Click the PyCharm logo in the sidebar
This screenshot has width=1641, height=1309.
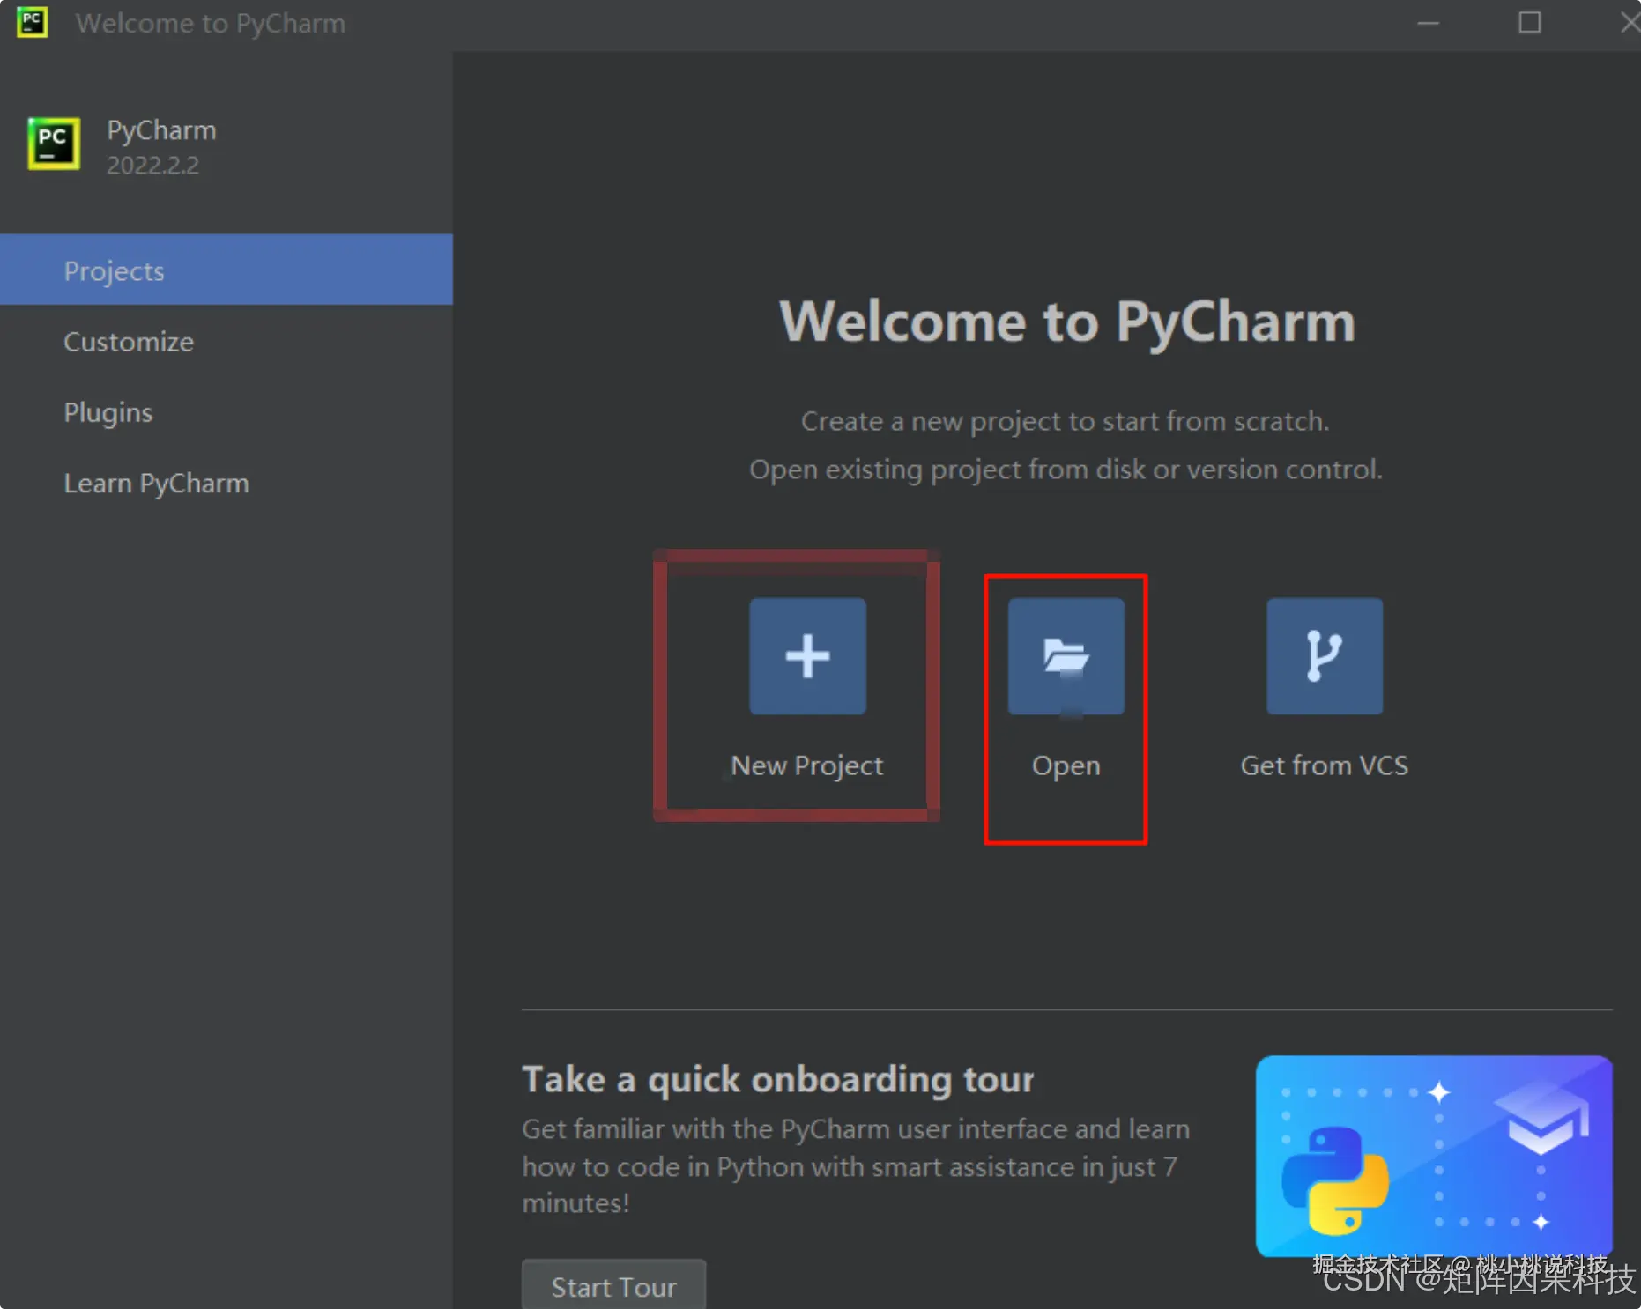[x=54, y=144]
